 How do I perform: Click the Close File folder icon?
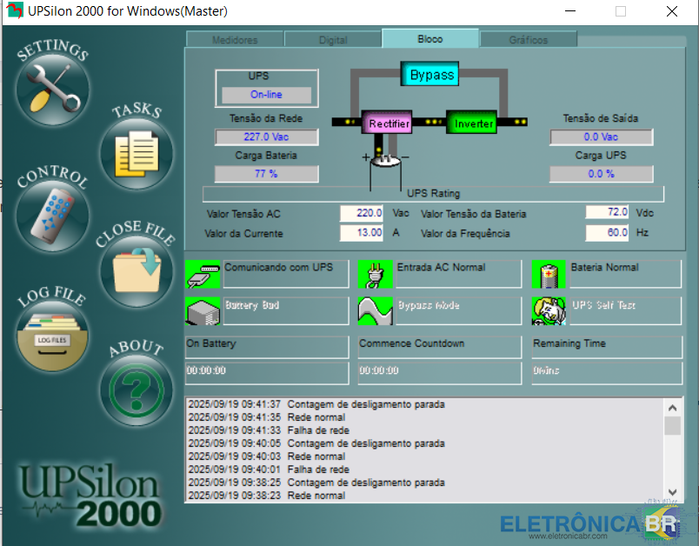pos(136,270)
